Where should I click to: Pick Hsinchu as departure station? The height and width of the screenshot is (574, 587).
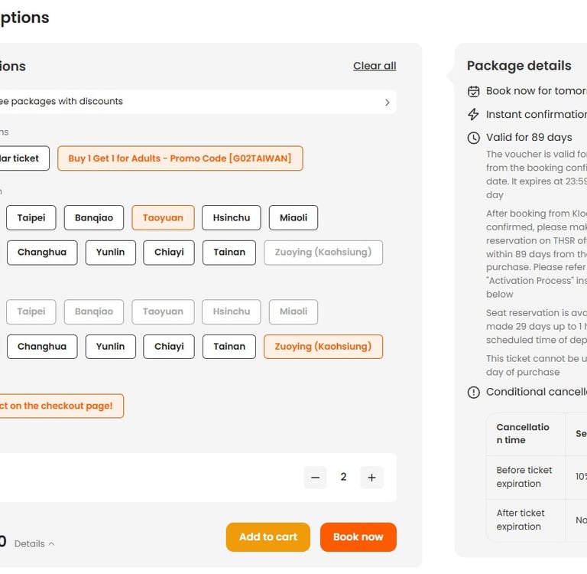tap(232, 218)
